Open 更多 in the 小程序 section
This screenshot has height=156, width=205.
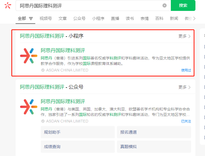tap(184, 36)
